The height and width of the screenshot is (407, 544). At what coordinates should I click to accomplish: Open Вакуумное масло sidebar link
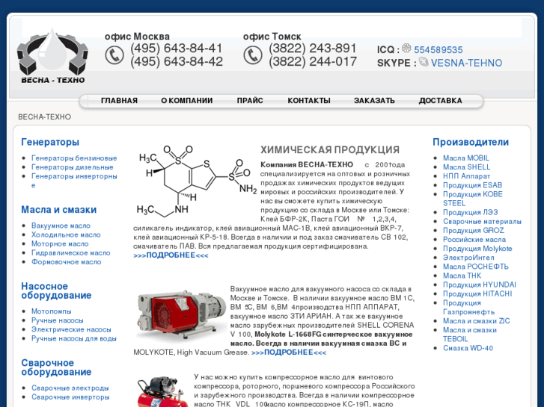point(61,226)
